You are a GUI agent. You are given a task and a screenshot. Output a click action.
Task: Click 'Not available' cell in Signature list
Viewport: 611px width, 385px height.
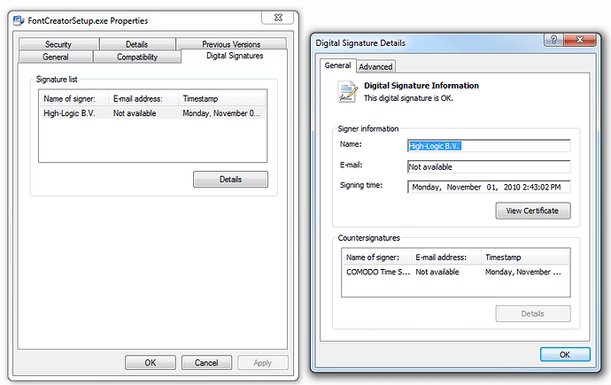pyautogui.click(x=135, y=113)
